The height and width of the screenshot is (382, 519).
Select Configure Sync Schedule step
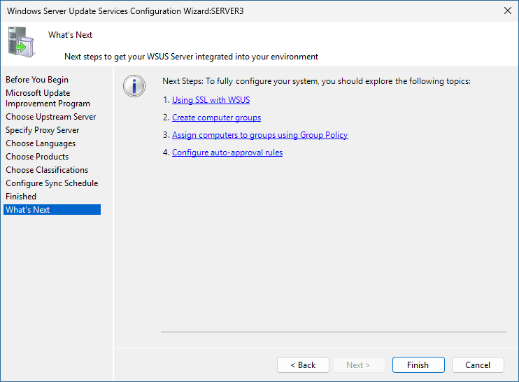52,183
